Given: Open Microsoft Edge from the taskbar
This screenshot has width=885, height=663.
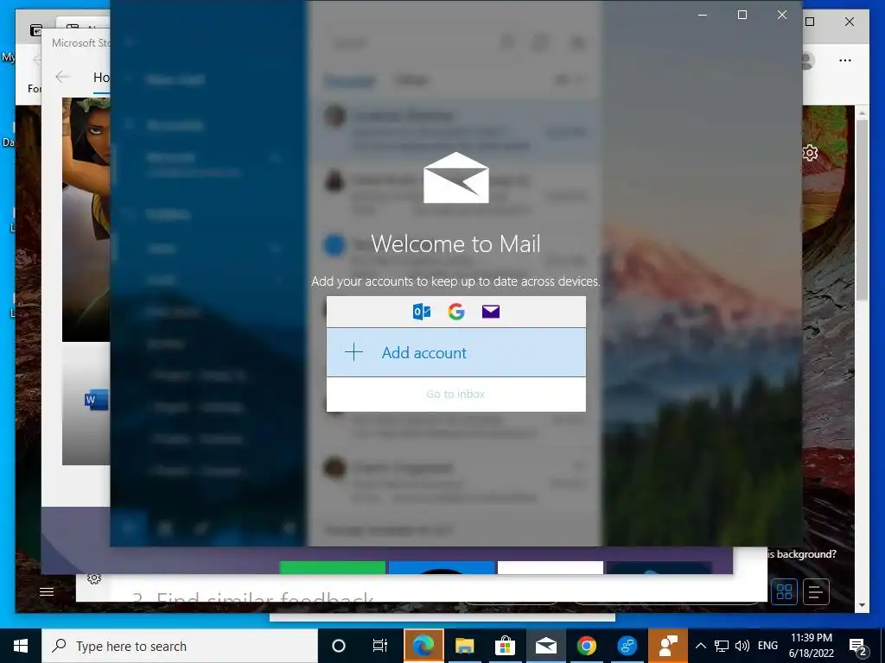Looking at the screenshot, I should 423,646.
